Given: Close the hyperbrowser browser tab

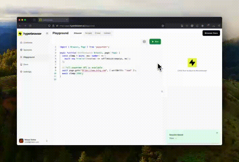Looking at the screenshot, I should 67,20.
